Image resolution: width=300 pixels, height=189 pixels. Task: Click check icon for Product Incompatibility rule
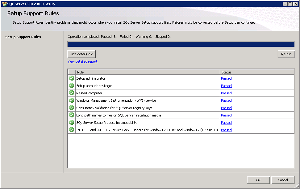click(x=72, y=123)
